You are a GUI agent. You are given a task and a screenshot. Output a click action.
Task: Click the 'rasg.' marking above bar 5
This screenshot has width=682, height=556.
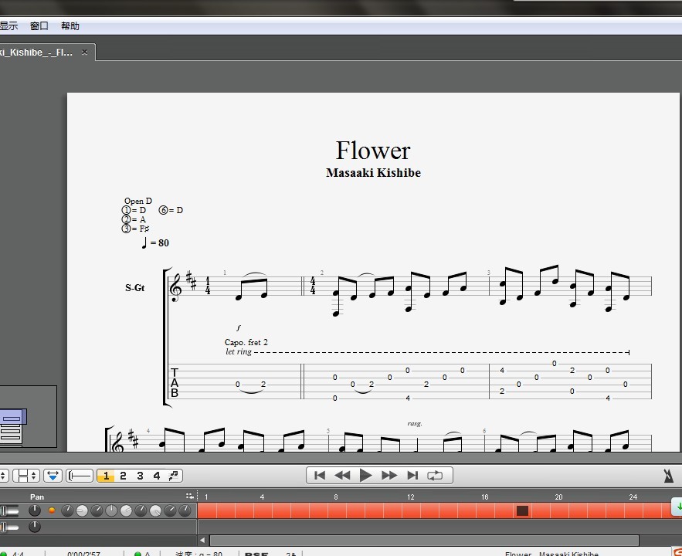pos(415,423)
